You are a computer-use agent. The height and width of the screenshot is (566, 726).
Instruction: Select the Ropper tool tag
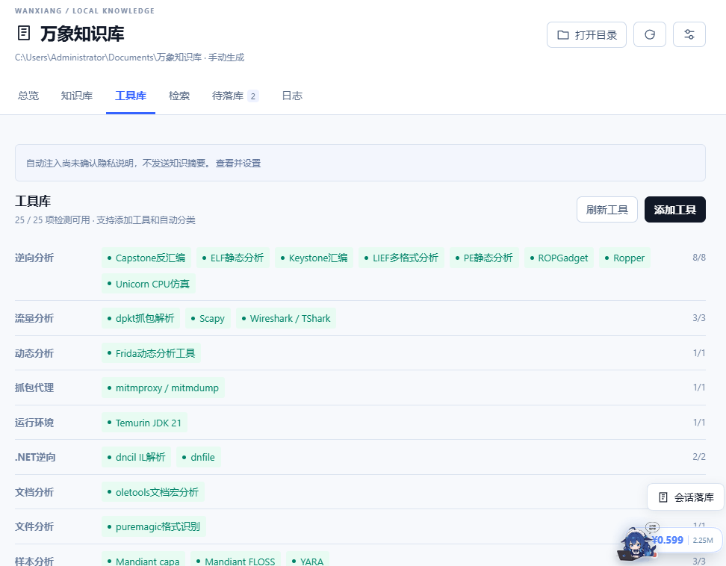624,258
